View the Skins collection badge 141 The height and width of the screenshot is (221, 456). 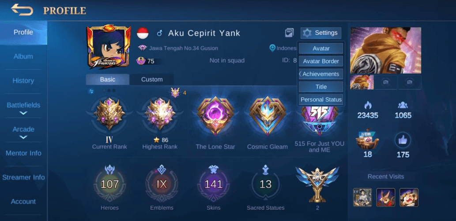click(214, 184)
